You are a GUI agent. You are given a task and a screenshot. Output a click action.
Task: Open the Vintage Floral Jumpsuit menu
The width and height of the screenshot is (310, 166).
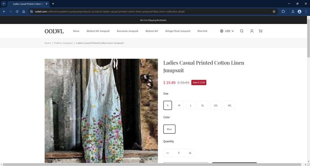tap(177, 31)
